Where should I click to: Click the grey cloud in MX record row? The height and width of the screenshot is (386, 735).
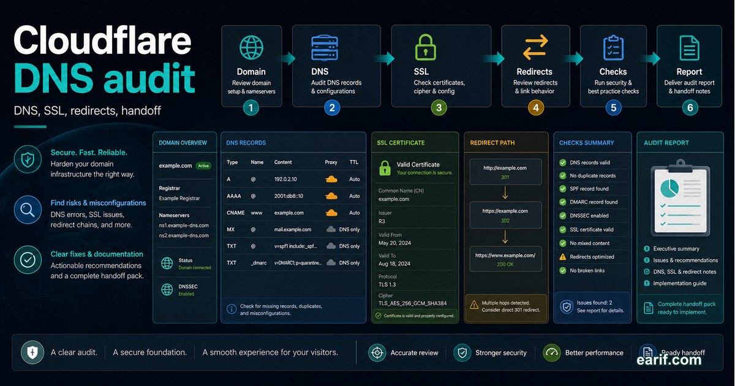click(x=331, y=229)
